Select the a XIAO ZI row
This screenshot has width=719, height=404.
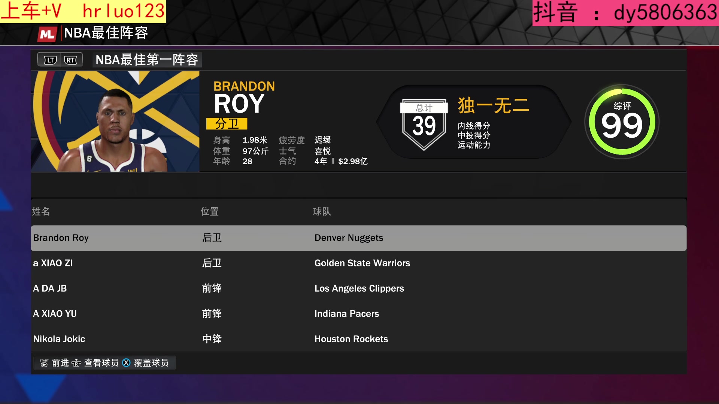[x=358, y=263]
